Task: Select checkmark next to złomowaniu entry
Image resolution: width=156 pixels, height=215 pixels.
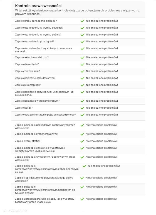Action: coord(82,72)
